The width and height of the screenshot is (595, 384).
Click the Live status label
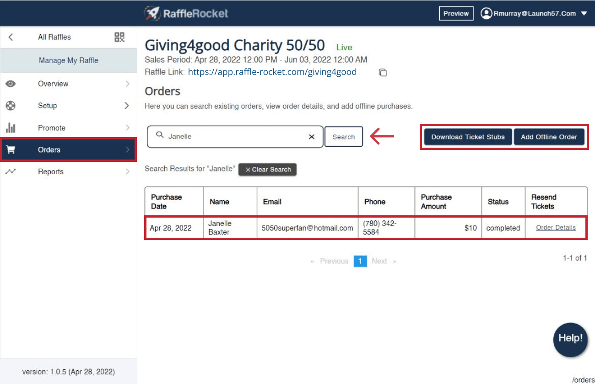click(344, 48)
